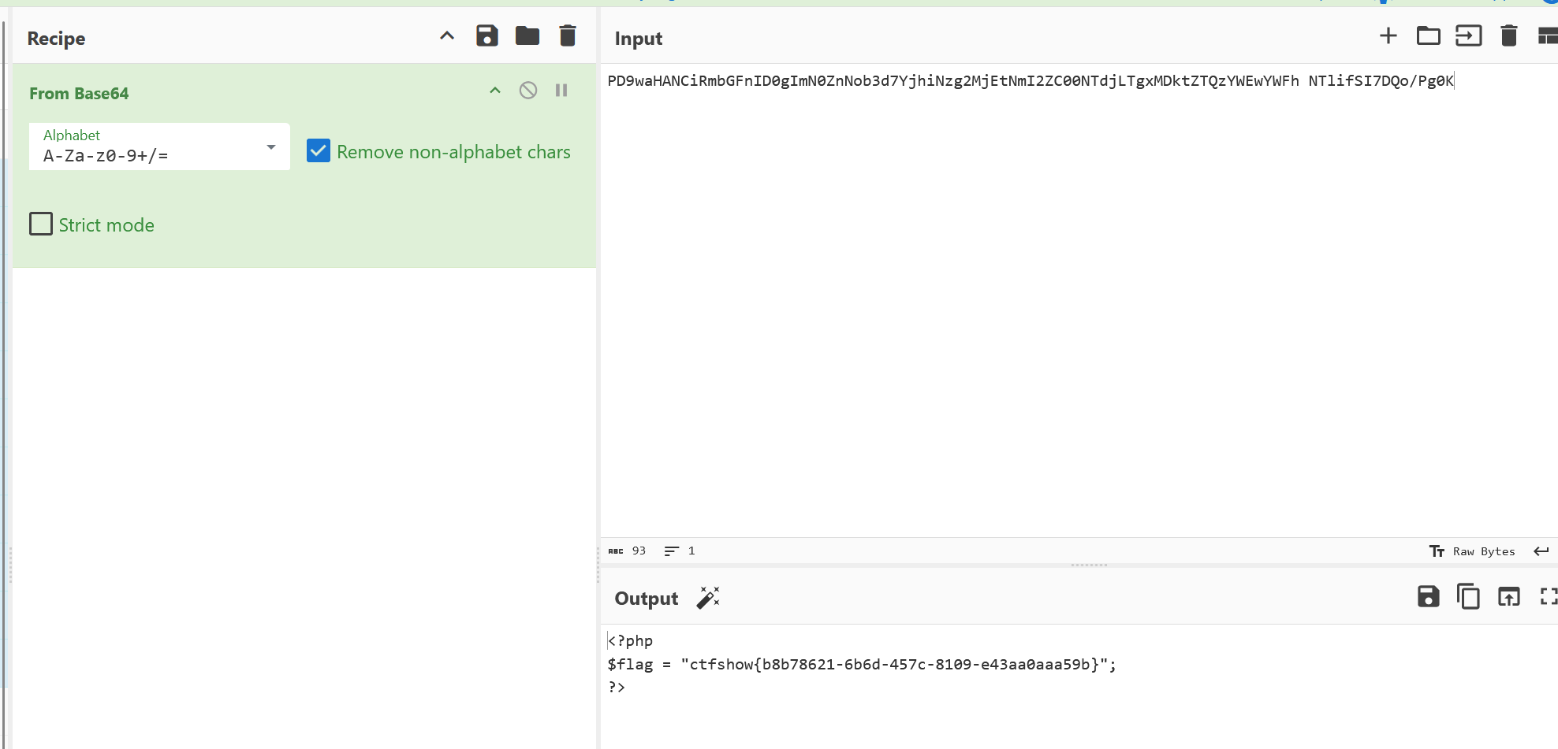Replace input with output icon
Image resolution: width=1558 pixels, height=749 pixels.
tap(1509, 597)
